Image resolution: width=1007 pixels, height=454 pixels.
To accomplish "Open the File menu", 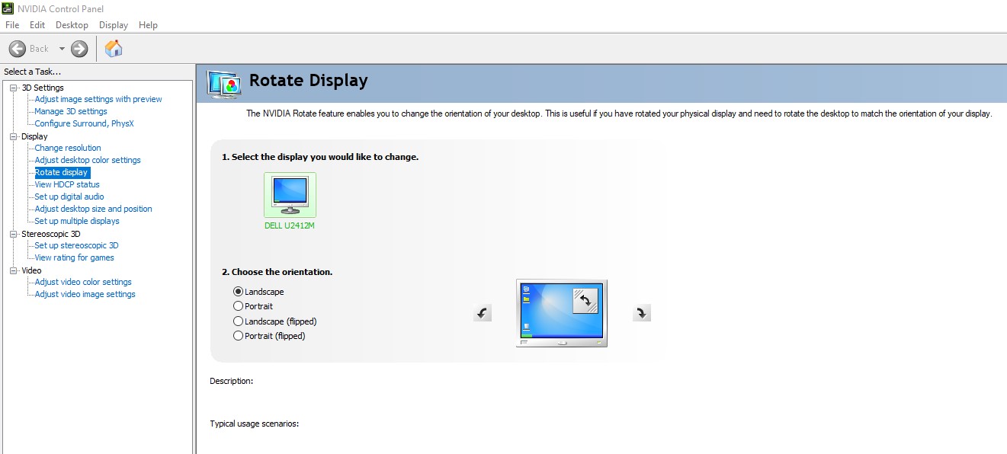I will point(12,25).
